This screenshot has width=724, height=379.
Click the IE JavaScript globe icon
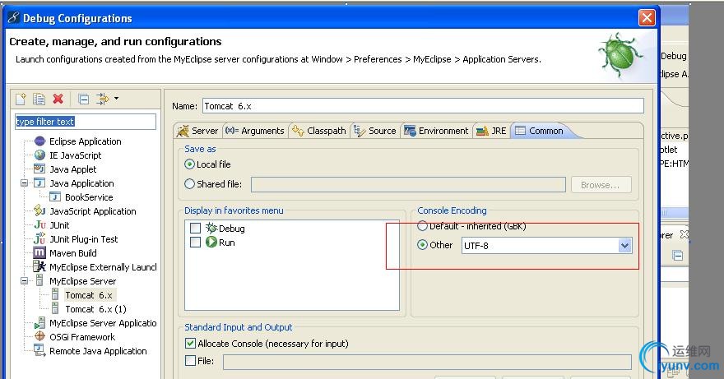(x=40, y=155)
